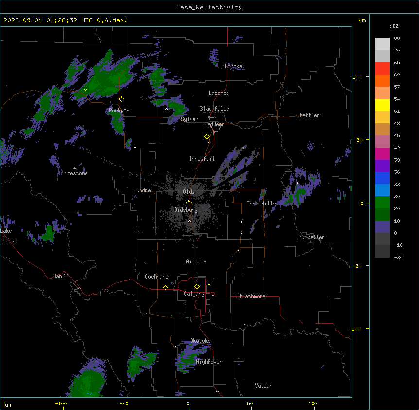The height and width of the screenshot is (410, 419).
Task: Click the Ponoka city label
Action: click(233, 66)
